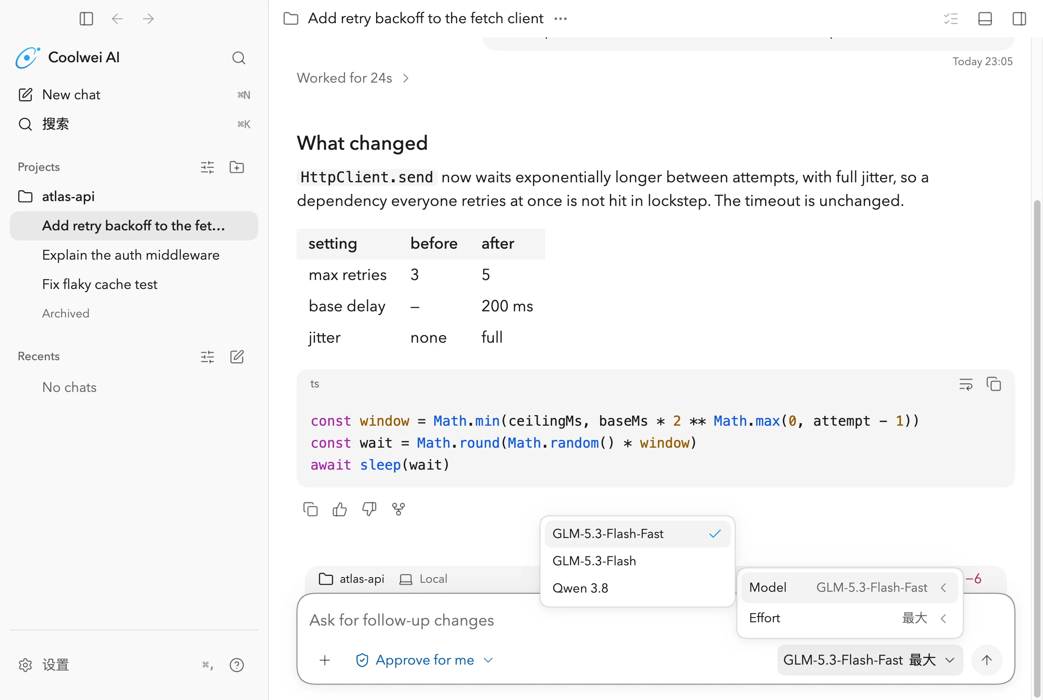
Task: Toggle the right side panel
Action: (1019, 19)
